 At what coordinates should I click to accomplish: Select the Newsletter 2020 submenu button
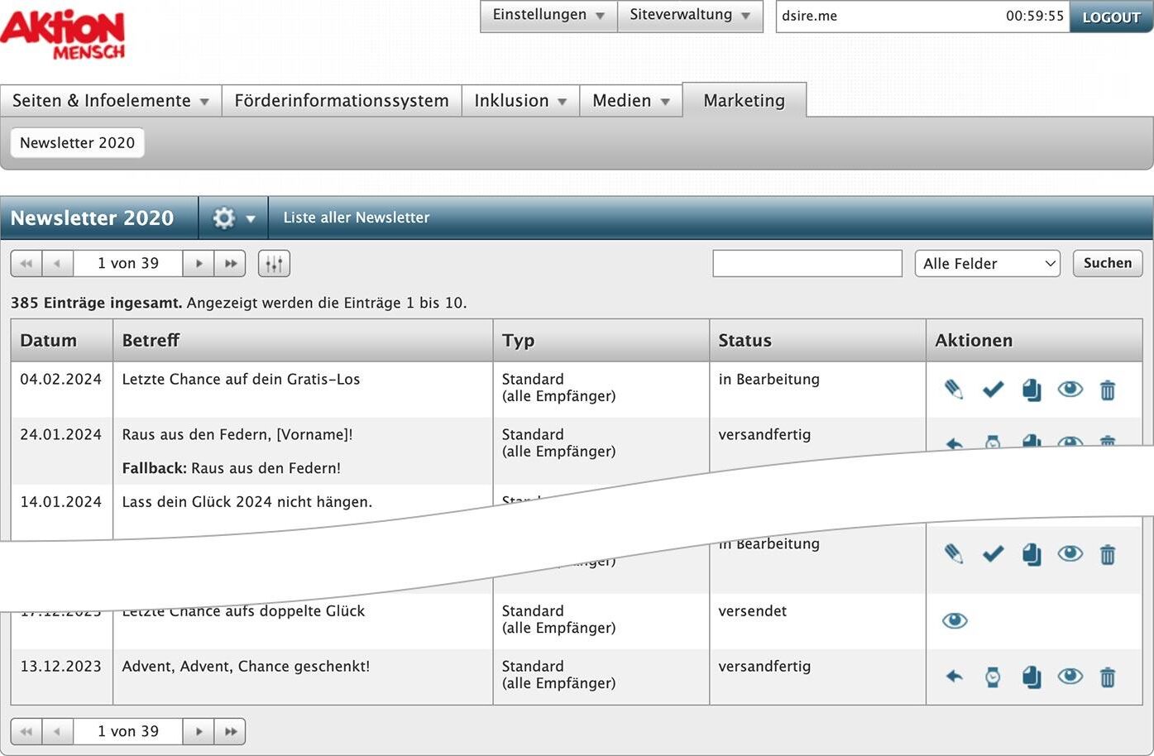[78, 143]
